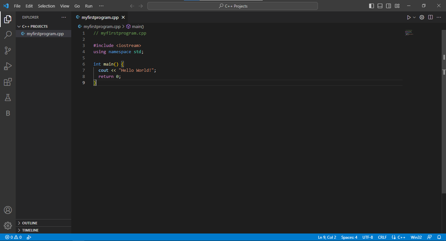Open the feedback icon in status bar

pyautogui.click(x=430, y=237)
